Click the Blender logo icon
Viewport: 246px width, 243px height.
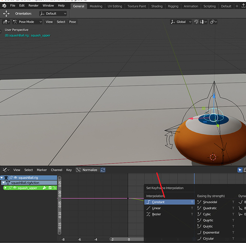tap(4, 6)
